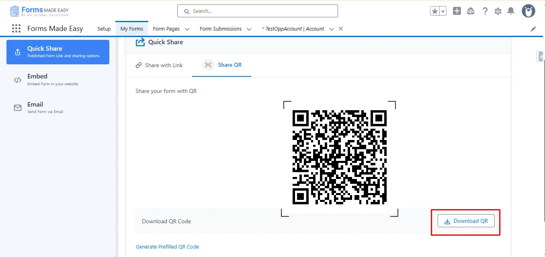Open the Form Pages tab
Viewport: 545px width, 257px height.
click(x=166, y=29)
